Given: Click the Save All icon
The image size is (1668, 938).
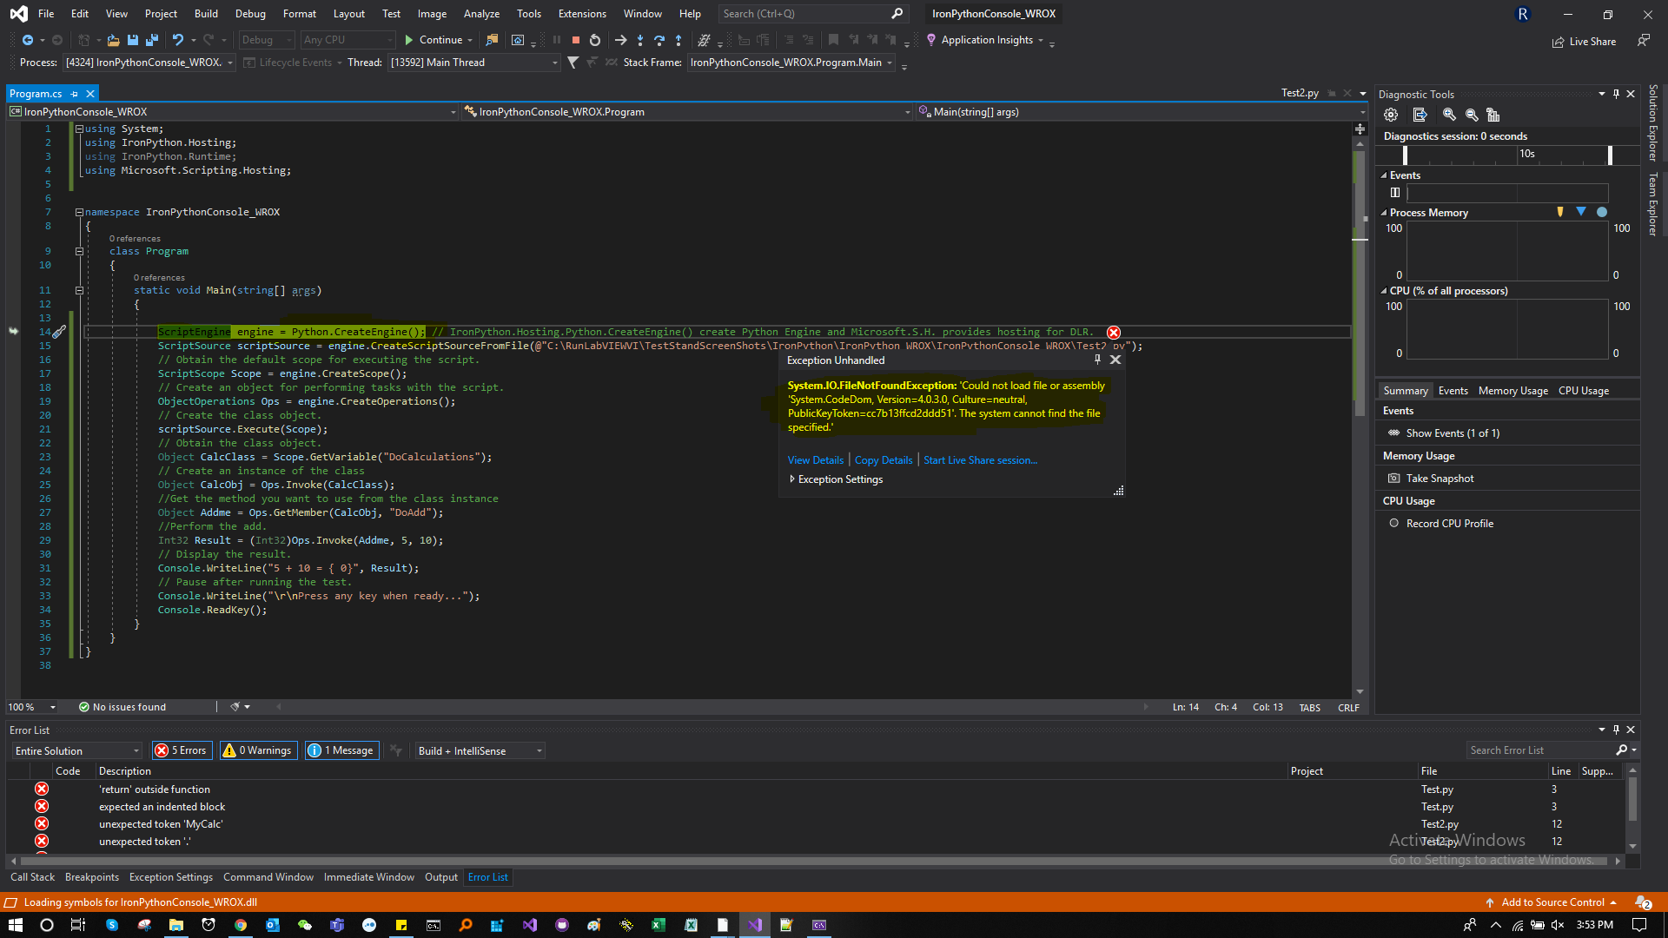Looking at the screenshot, I should 151,39.
